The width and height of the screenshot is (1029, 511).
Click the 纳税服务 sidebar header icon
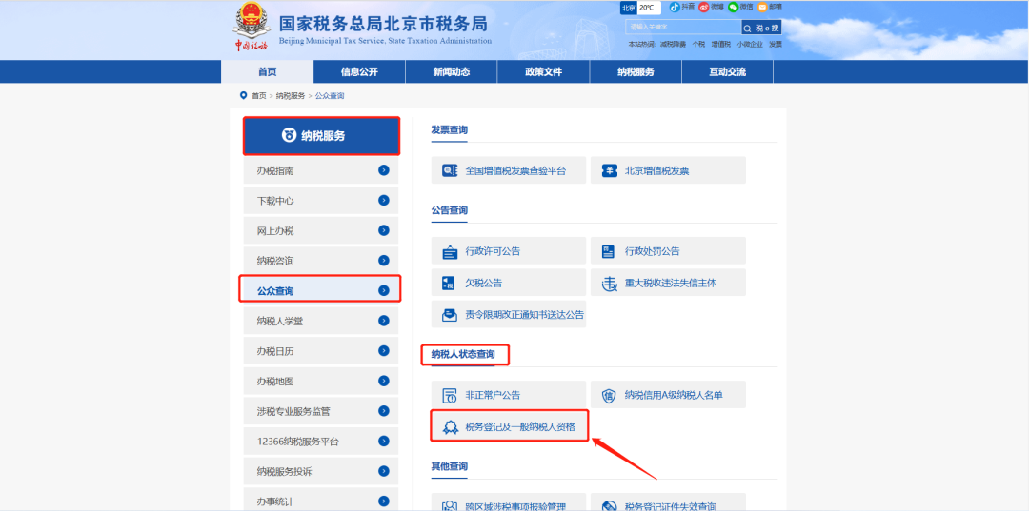pyautogui.click(x=289, y=136)
